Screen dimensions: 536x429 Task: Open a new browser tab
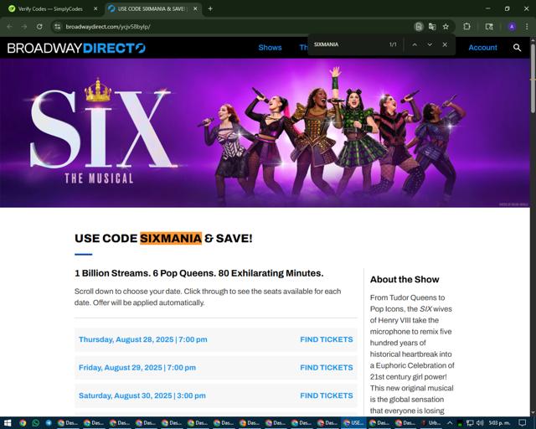(210, 9)
